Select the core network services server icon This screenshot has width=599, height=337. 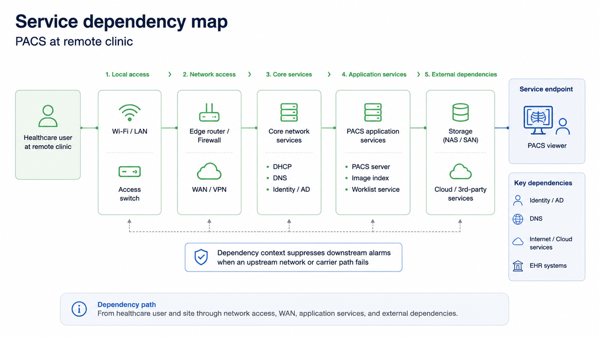pyautogui.click(x=289, y=113)
